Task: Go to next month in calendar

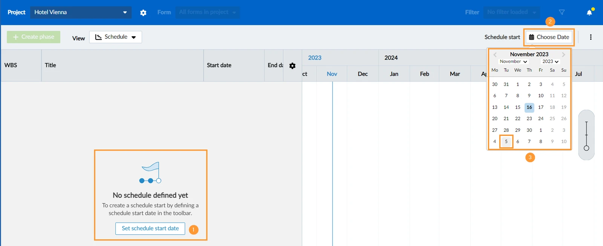Action: (563, 54)
